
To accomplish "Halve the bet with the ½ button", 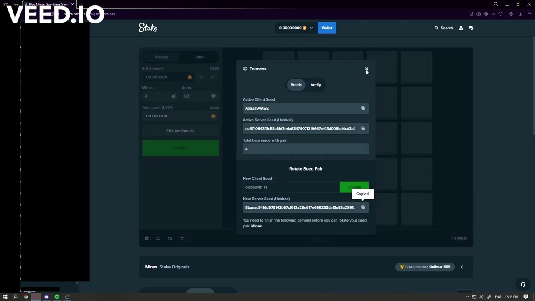I will (x=201, y=77).
